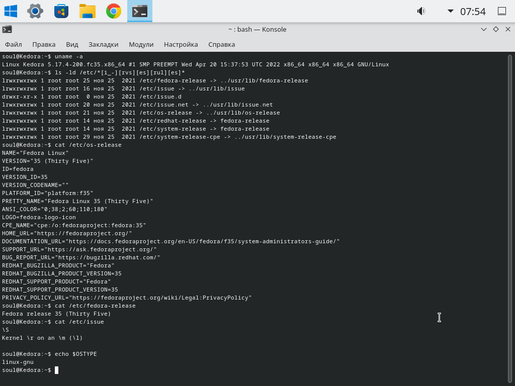Viewport: 515px width, 386px height.
Task: Click the BUG_REPORT_URL bugzilla line
Action: pyautogui.click(x=81, y=257)
